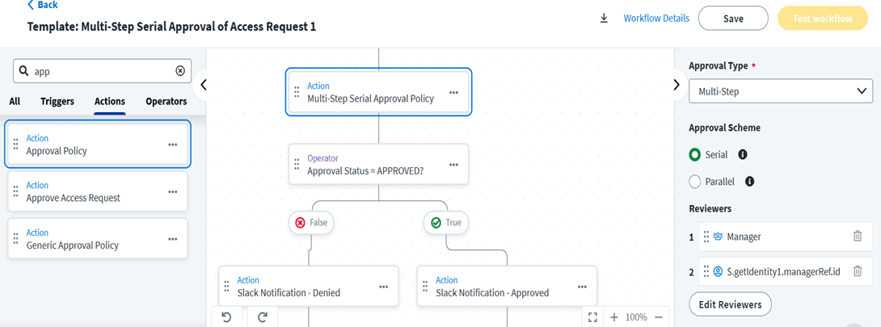
Task: Undo the last canvas change
Action: [226, 317]
